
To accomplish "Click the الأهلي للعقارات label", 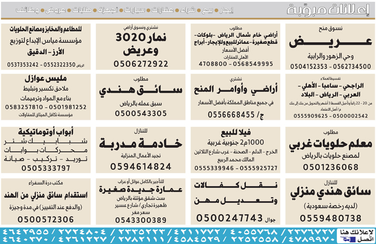I will click(236, 57).
